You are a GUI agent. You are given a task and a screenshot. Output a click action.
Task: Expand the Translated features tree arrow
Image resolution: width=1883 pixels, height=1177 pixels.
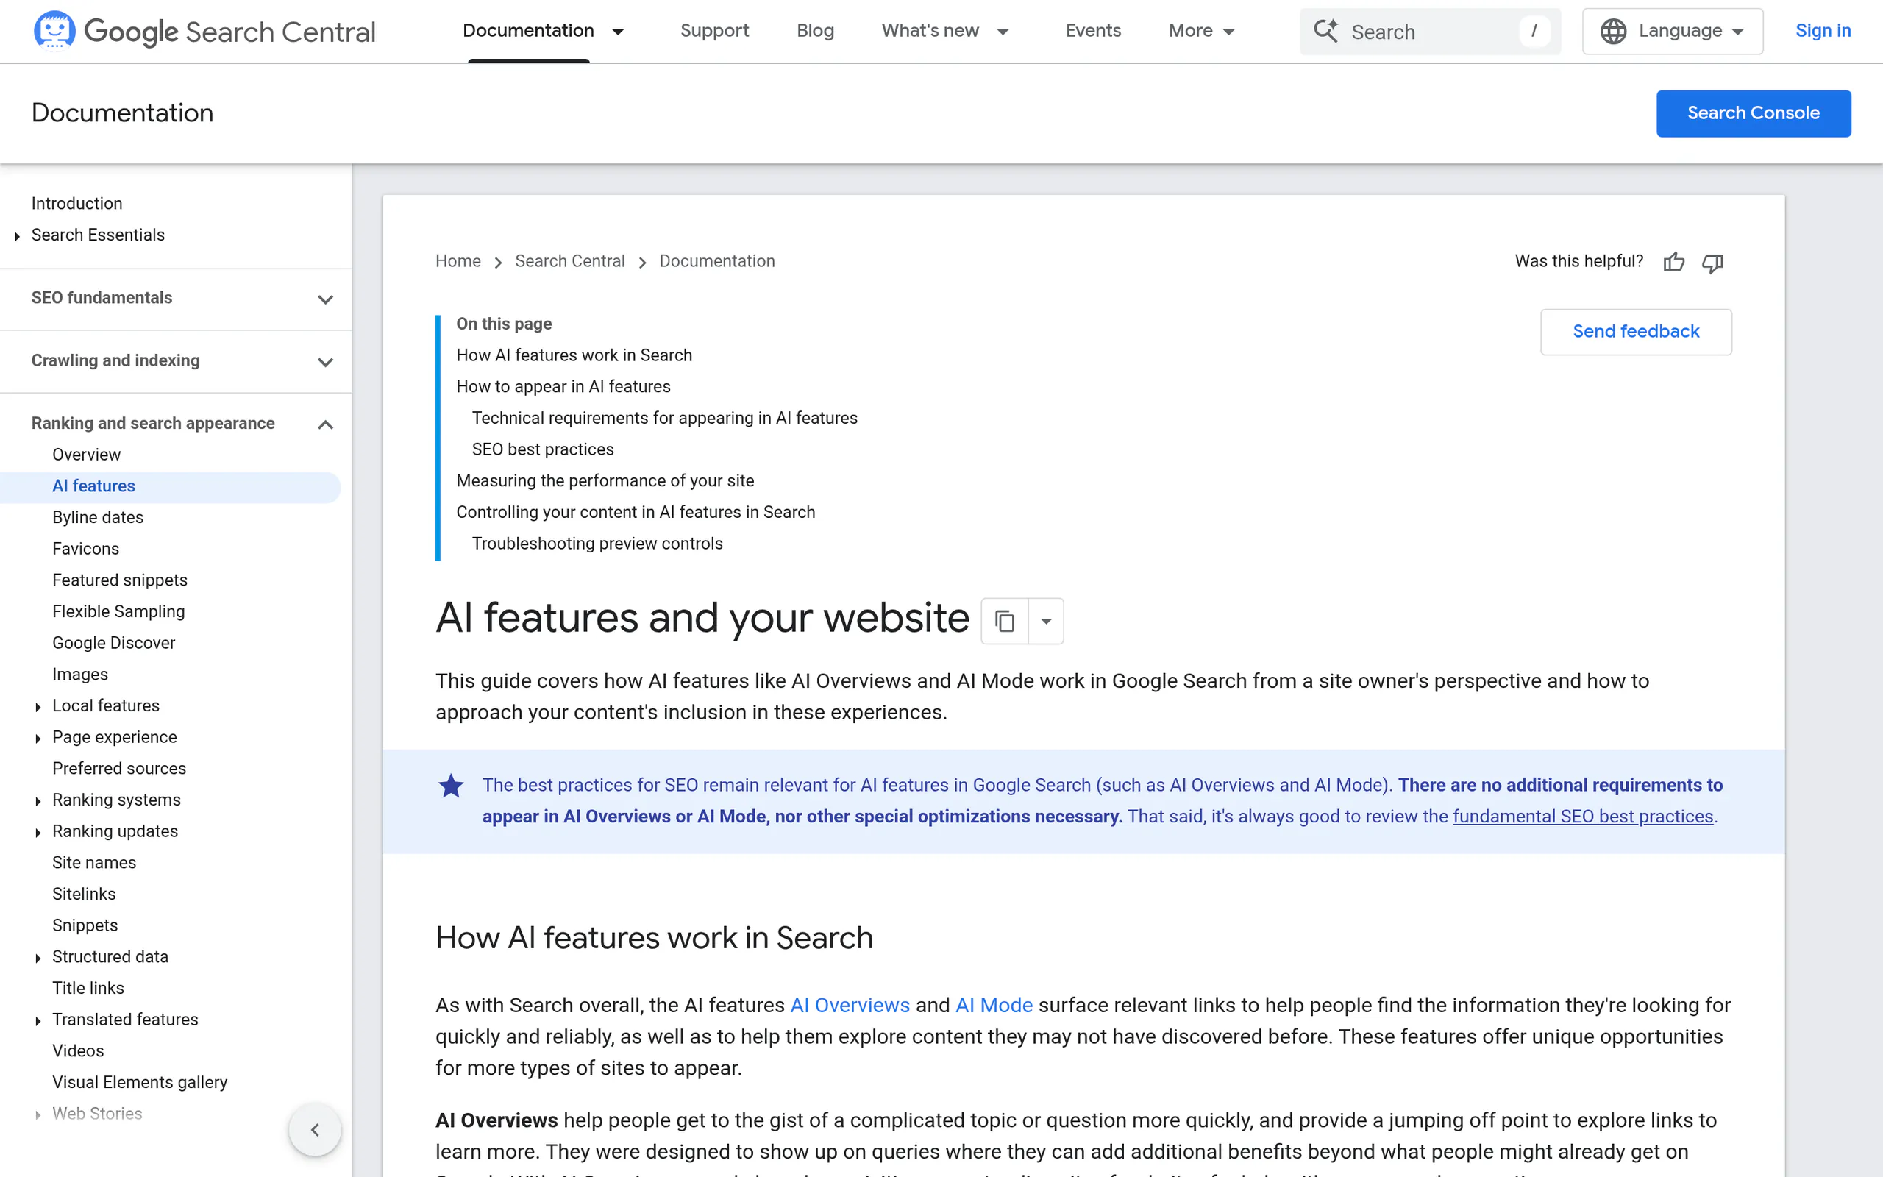[x=38, y=1020]
